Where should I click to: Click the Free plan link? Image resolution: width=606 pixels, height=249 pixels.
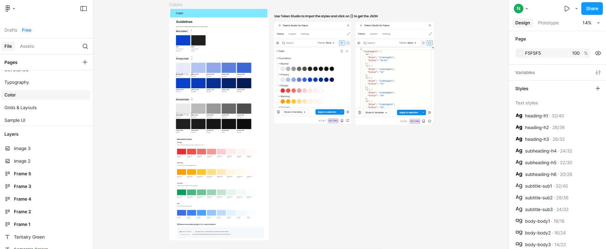[27, 30]
